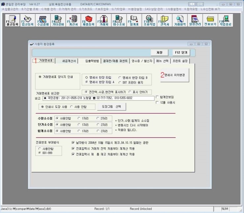Viewport: 244px width, 213px height.
Task: Open 일정관리 calendar icon
Action: 195,20
